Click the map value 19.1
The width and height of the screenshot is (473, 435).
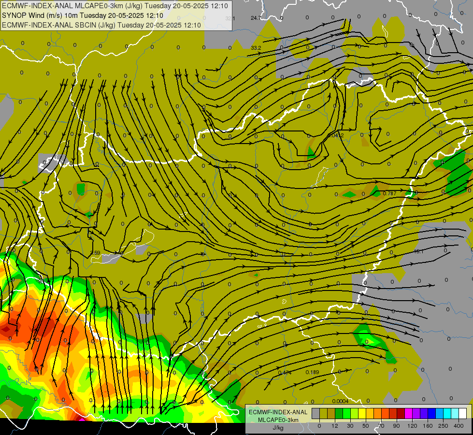tap(419, 251)
